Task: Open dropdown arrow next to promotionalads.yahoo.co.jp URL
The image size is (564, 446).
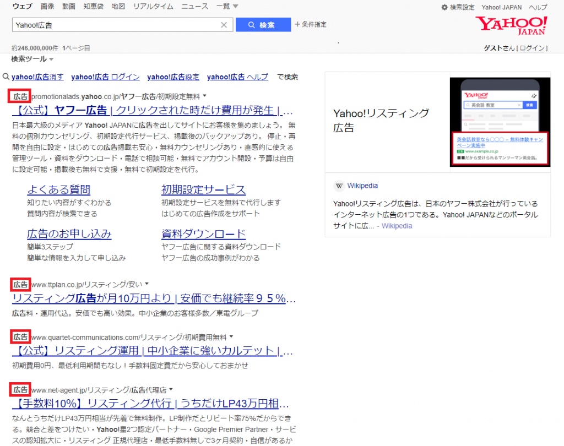Action: [205, 96]
